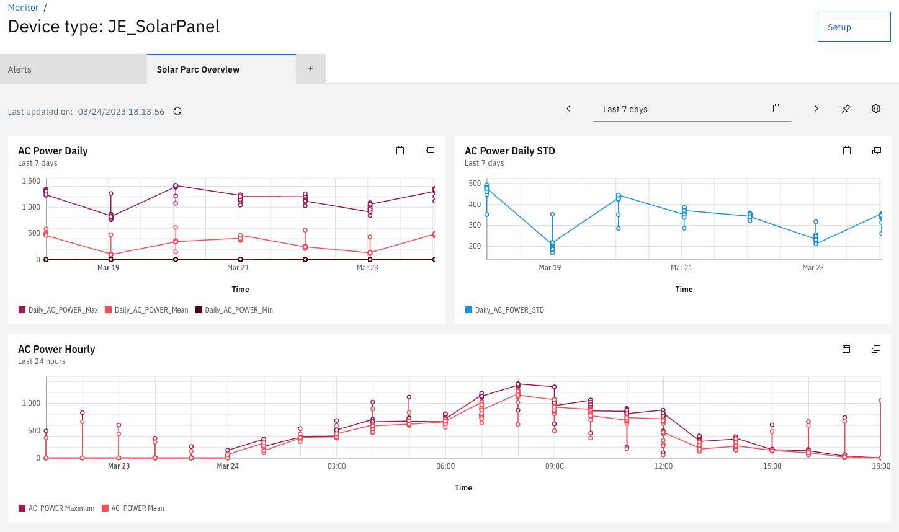Go to next time range
This screenshot has width=899, height=532.
[x=816, y=109]
